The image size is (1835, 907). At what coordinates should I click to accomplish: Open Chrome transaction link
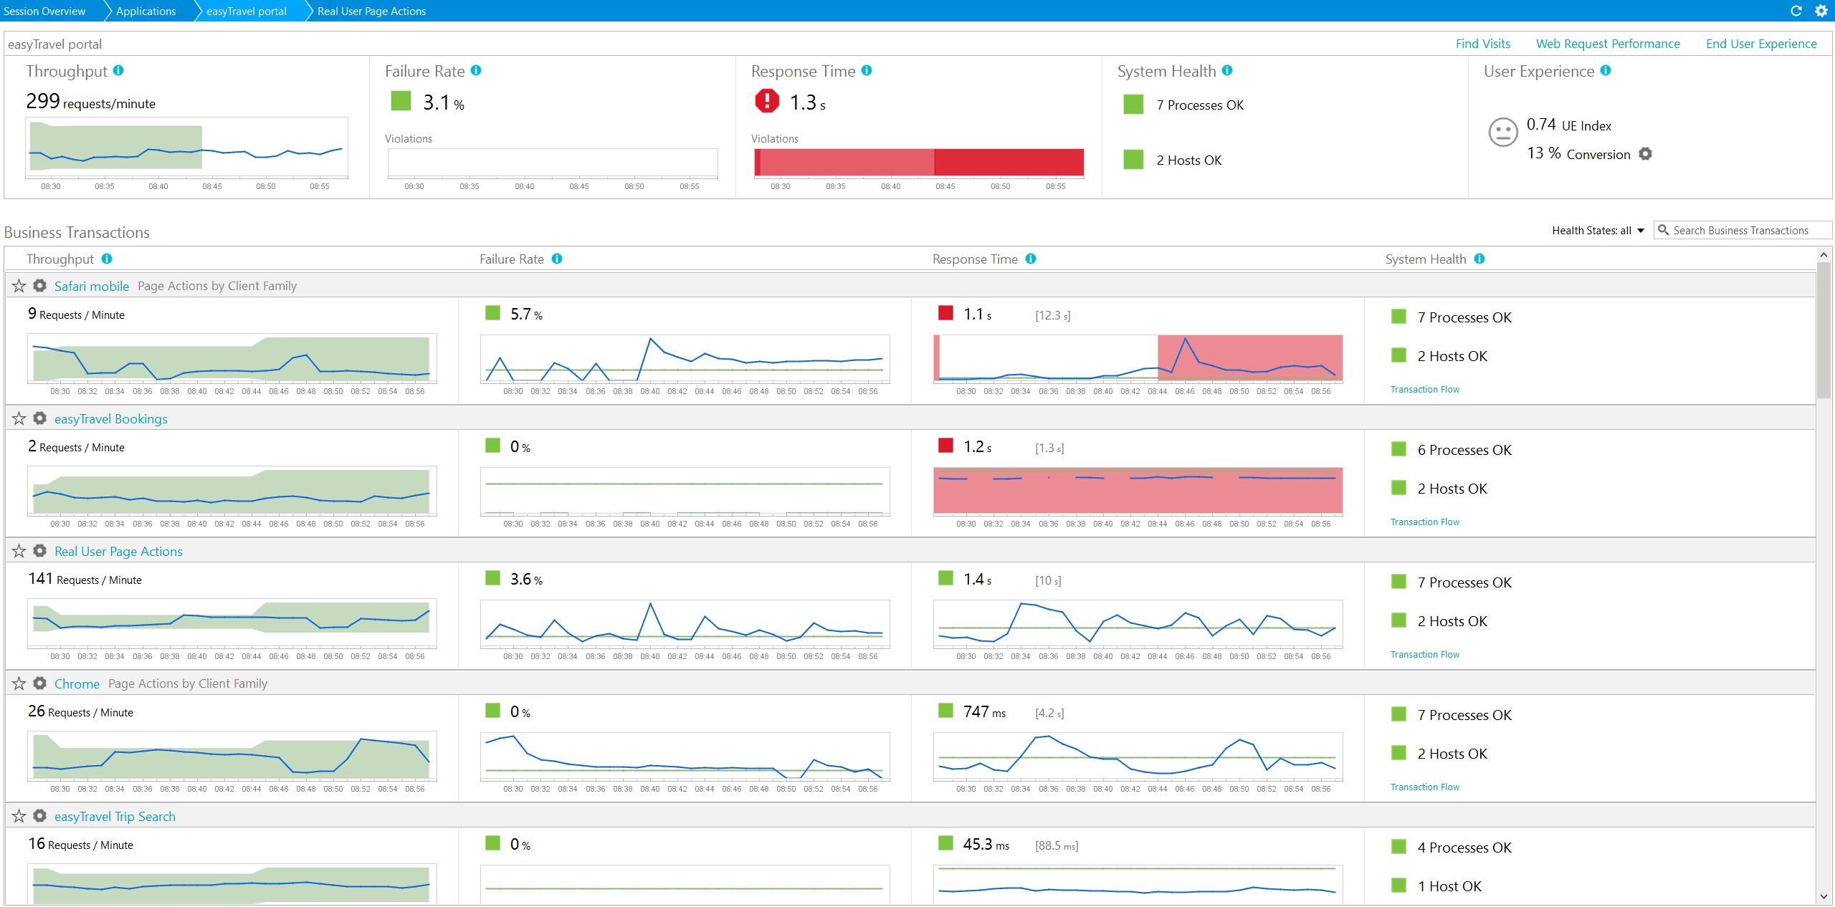[x=77, y=683]
